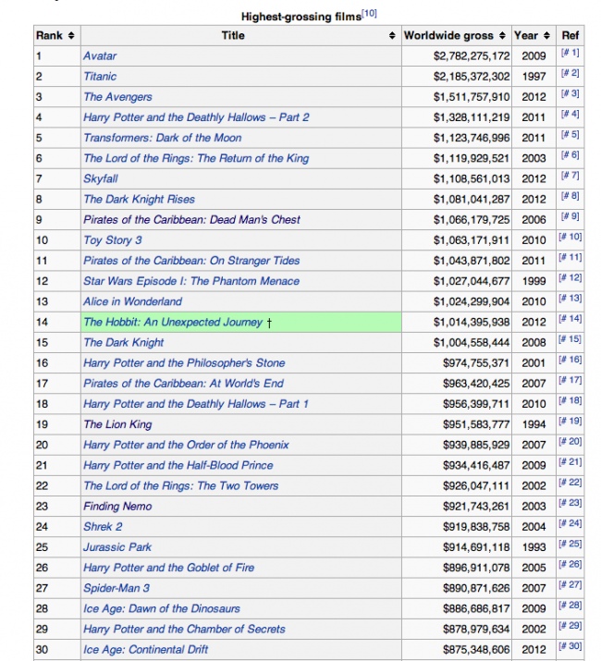Open the Alice in Wonderland link

(x=132, y=301)
